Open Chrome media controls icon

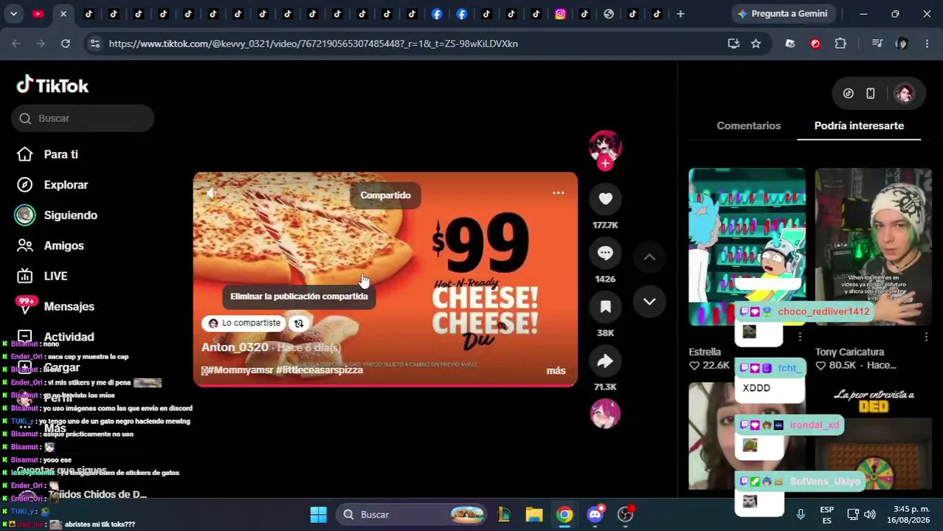[x=877, y=44]
